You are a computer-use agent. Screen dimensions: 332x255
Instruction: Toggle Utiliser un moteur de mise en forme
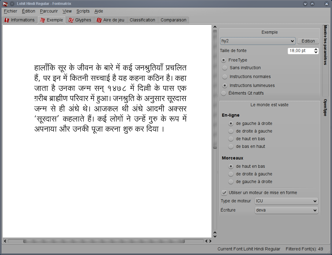259,193
